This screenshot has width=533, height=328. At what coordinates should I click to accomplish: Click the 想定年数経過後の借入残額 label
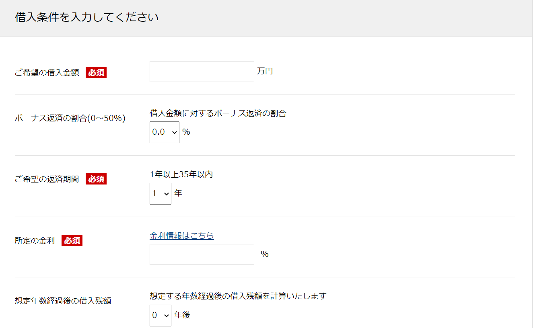point(63,301)
